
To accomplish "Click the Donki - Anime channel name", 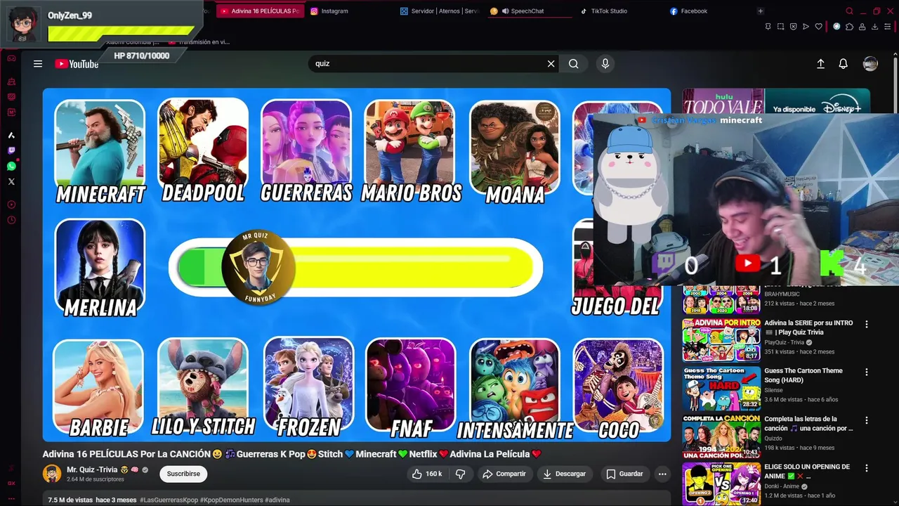I will click(782, 486).
